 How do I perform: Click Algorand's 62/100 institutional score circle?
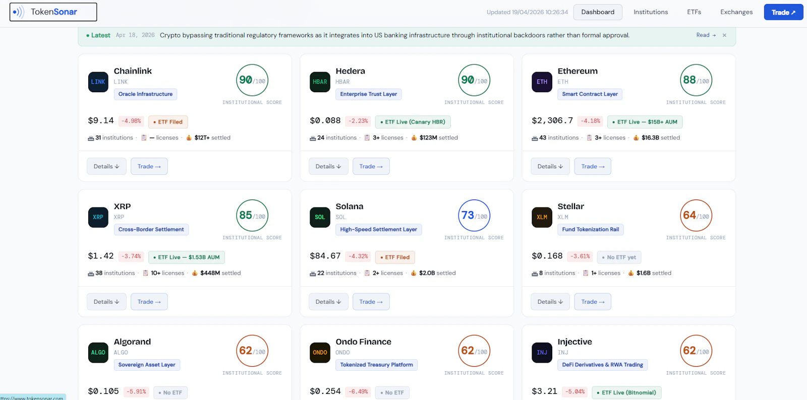(252, 351)
